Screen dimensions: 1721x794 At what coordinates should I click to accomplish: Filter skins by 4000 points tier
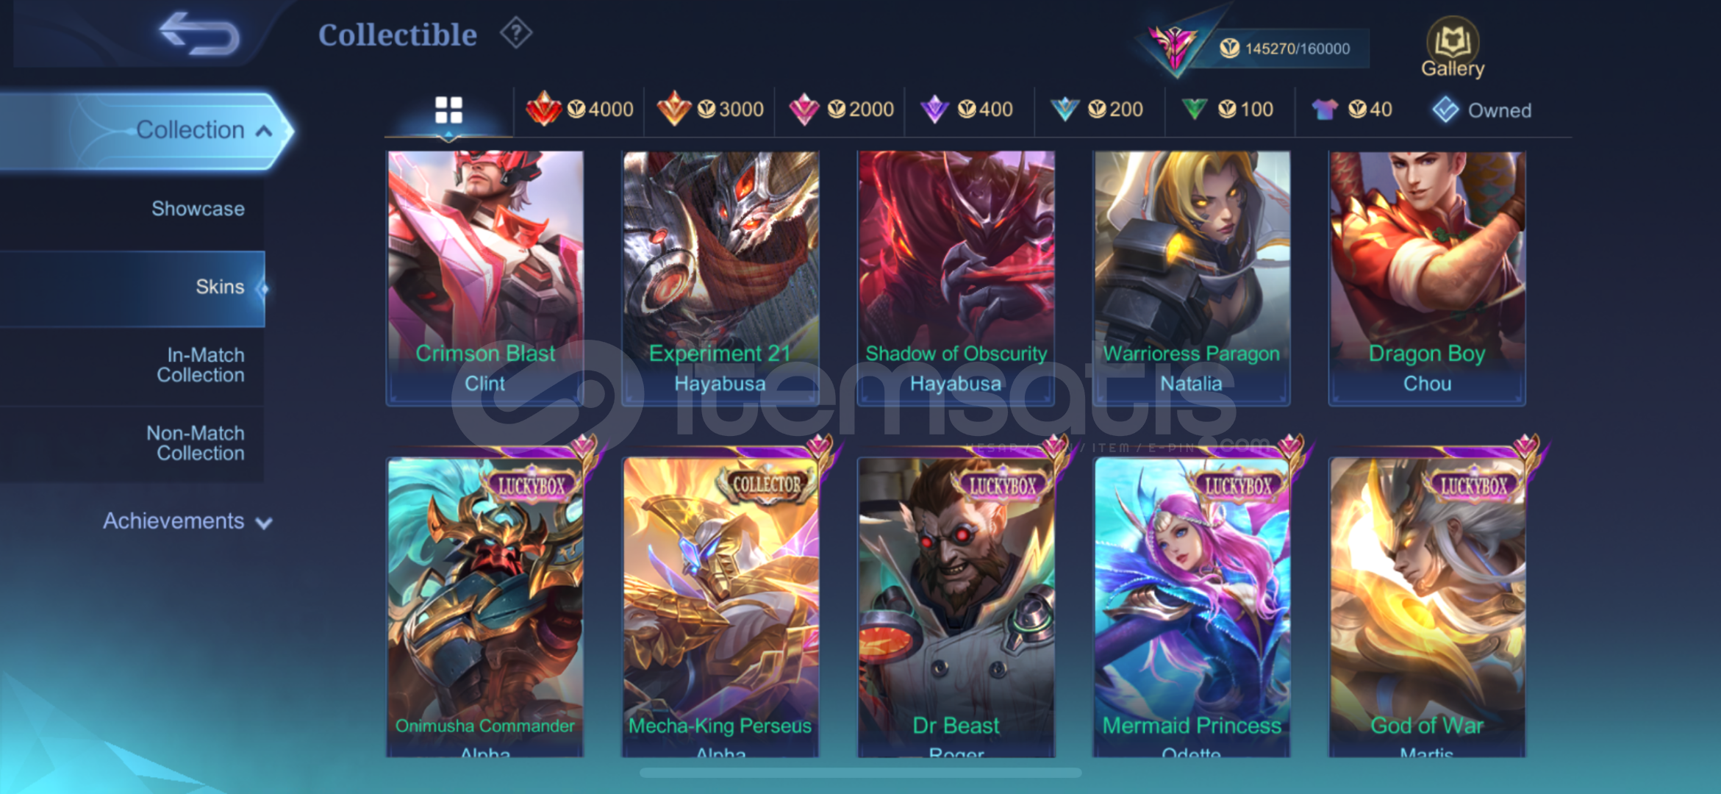click(x=579, y=110)
